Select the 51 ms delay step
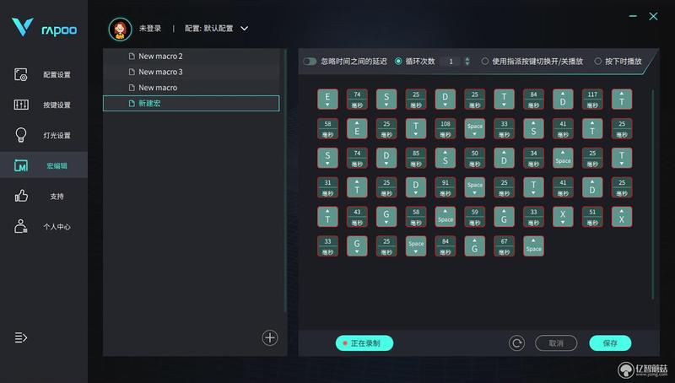Screen dimensions: 675x383 [592, 217]
